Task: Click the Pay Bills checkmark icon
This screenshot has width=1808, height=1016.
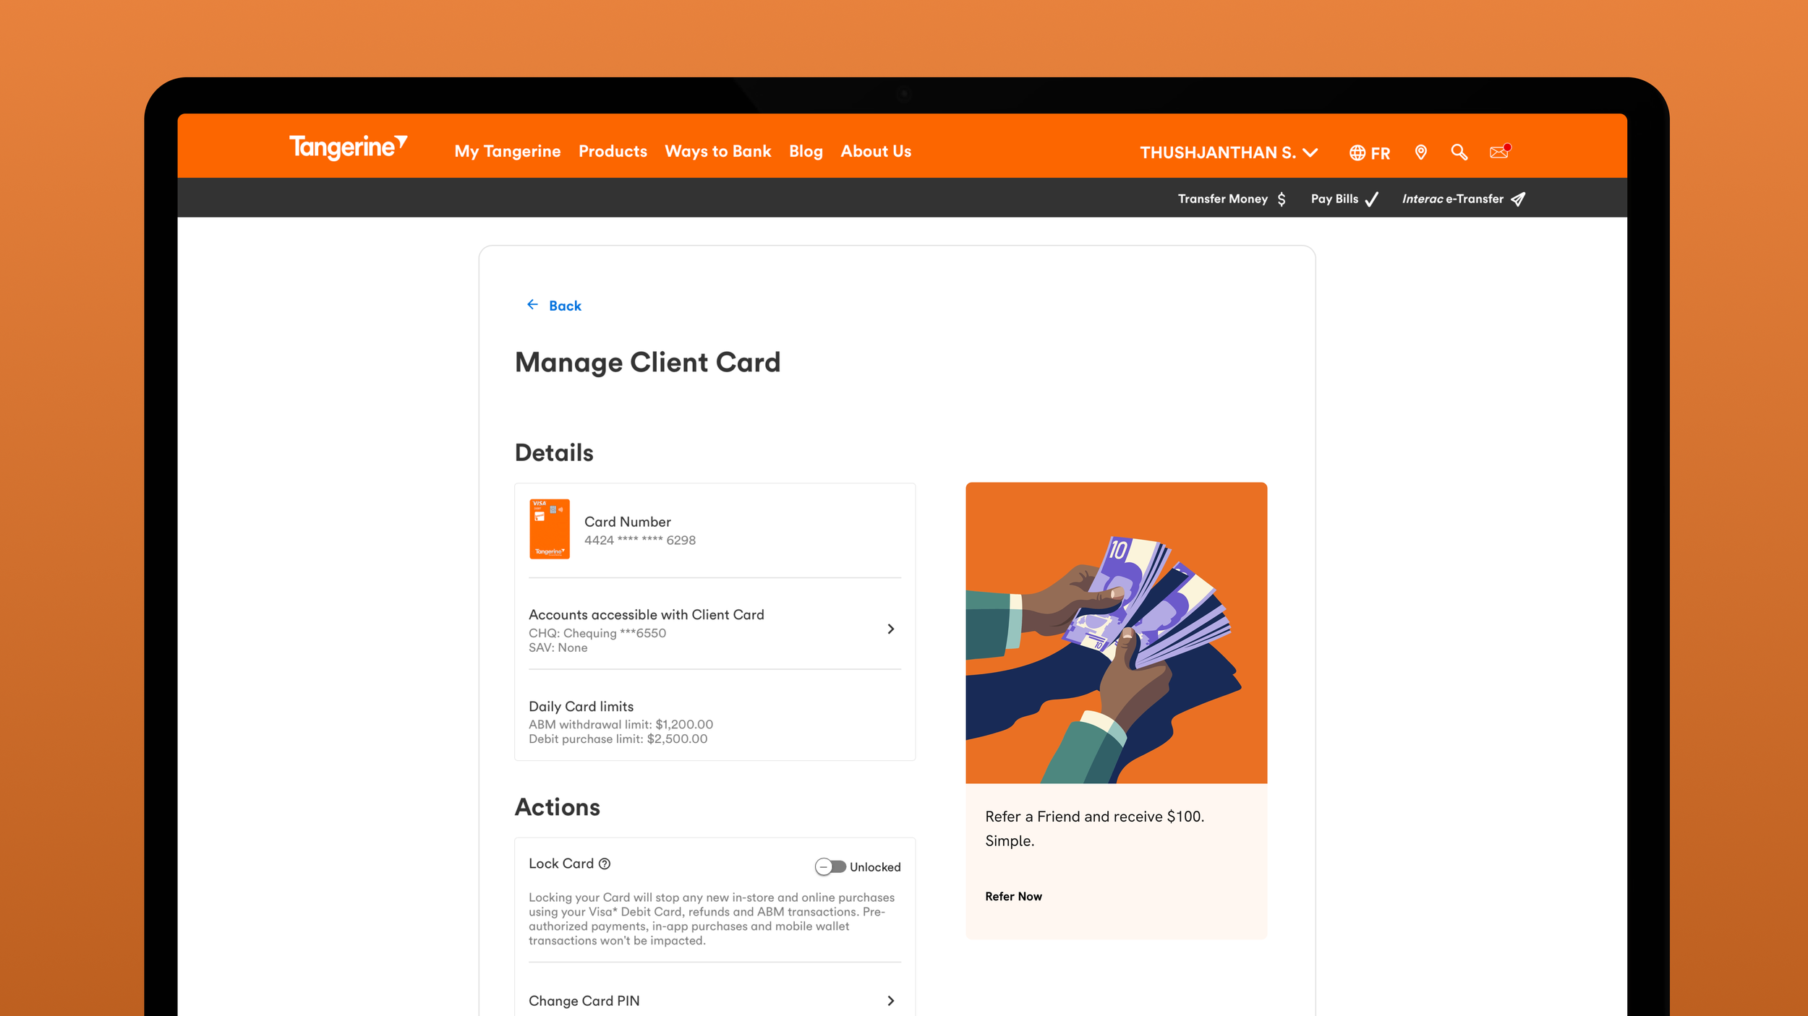Action: (1372, 199)
